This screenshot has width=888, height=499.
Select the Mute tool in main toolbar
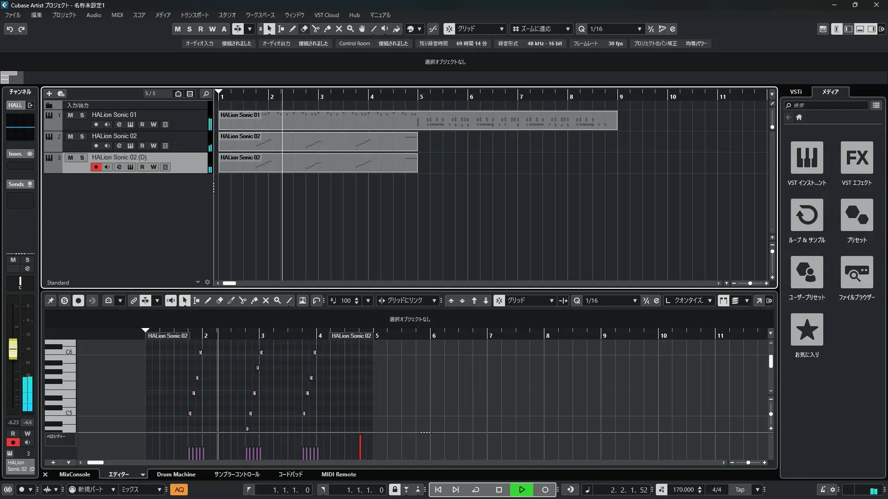click(x=339, y=29)
